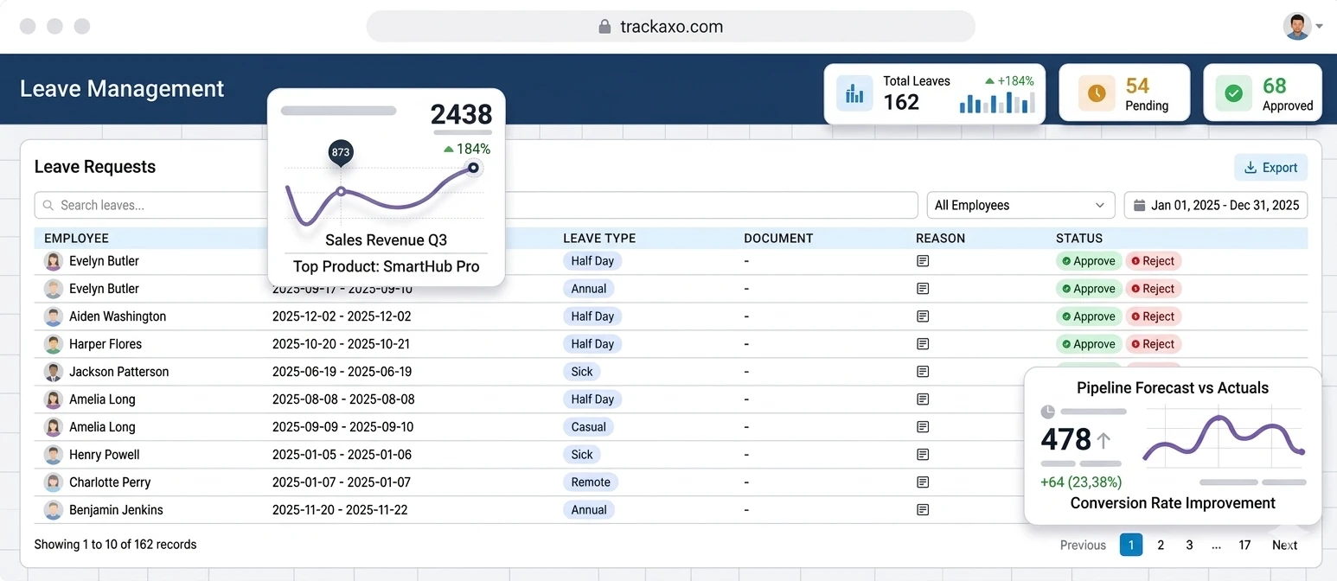Open the All Employees filter dropdown
1337x581 pixels.
1020,205
